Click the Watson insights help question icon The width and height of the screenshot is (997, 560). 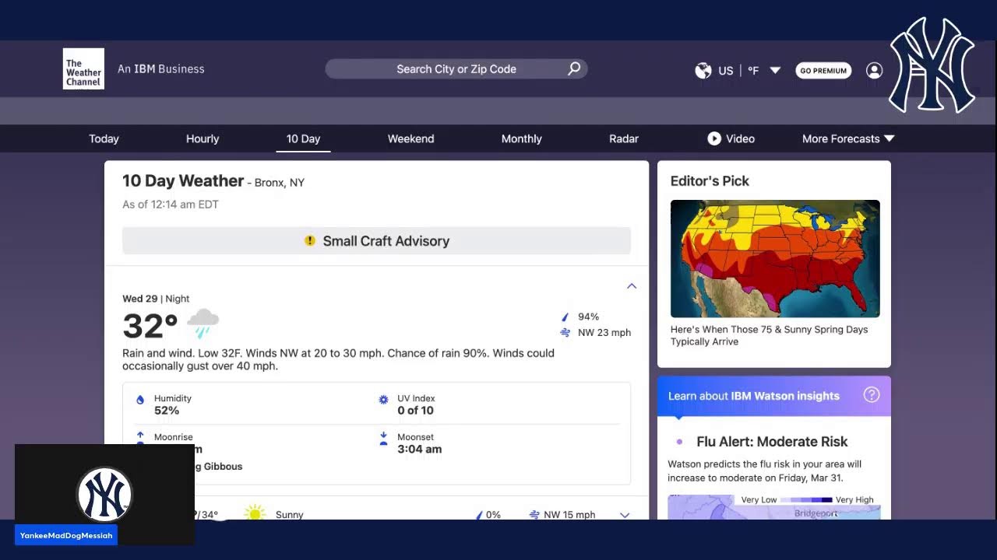872,394
